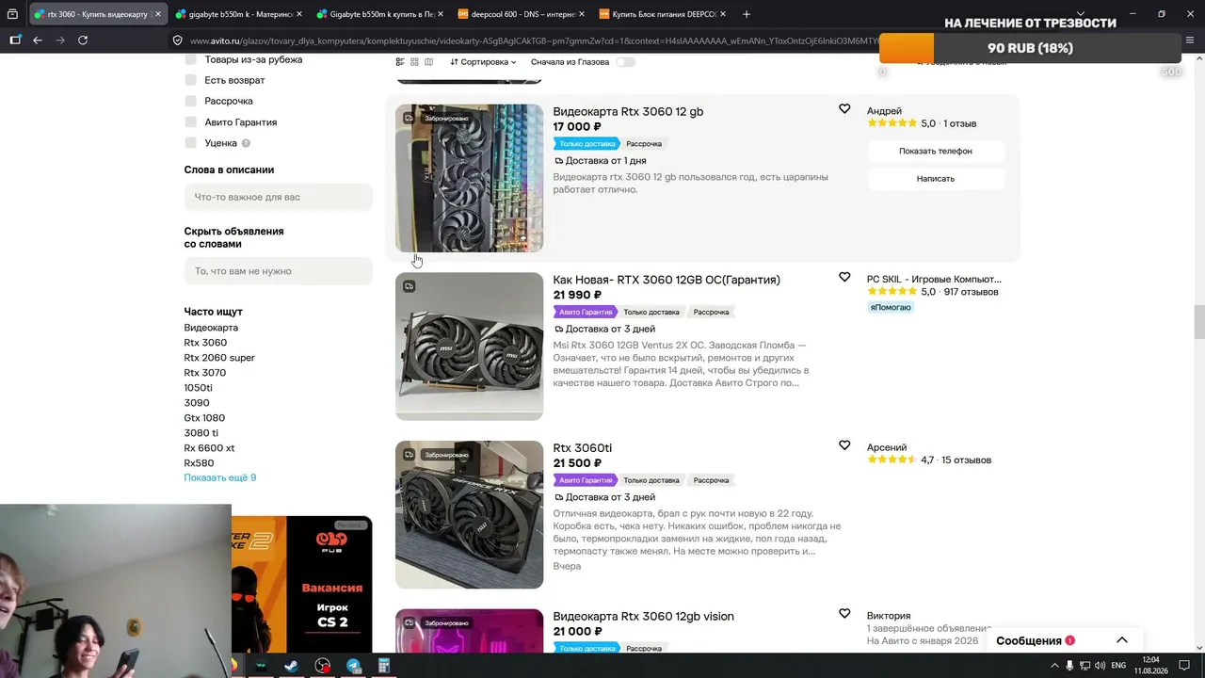Open the Сортировка dropdown
The image size is (1205, 678).
click(483, 62)
